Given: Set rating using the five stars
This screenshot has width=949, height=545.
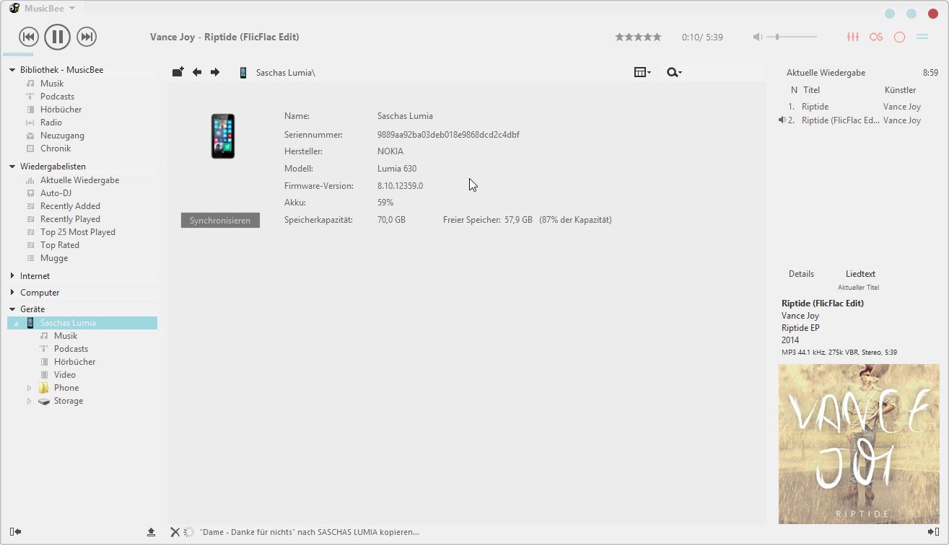Looking at the screenshot, I should (x=638, y=37).
